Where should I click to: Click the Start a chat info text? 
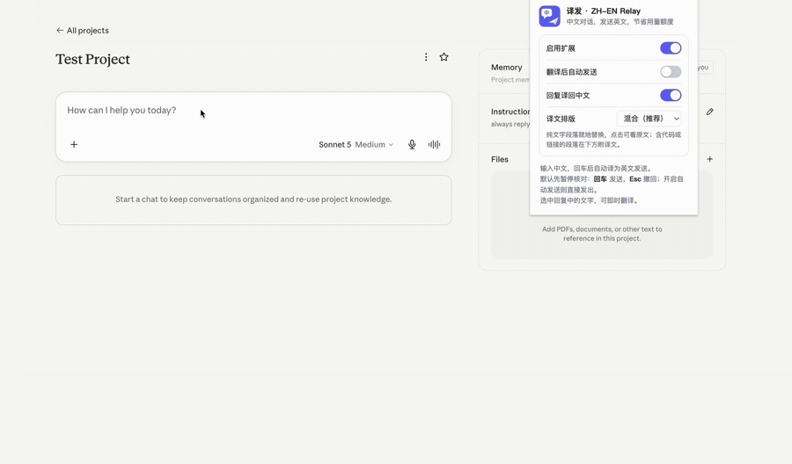pyautogui.click(x=253, y=199)
